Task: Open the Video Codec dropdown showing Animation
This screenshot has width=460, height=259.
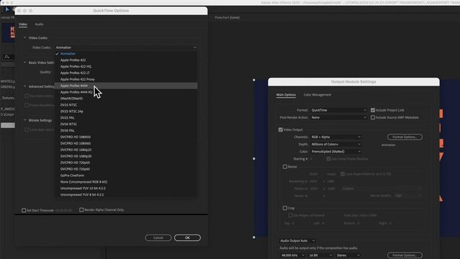Action: click(x=126, y=47)
